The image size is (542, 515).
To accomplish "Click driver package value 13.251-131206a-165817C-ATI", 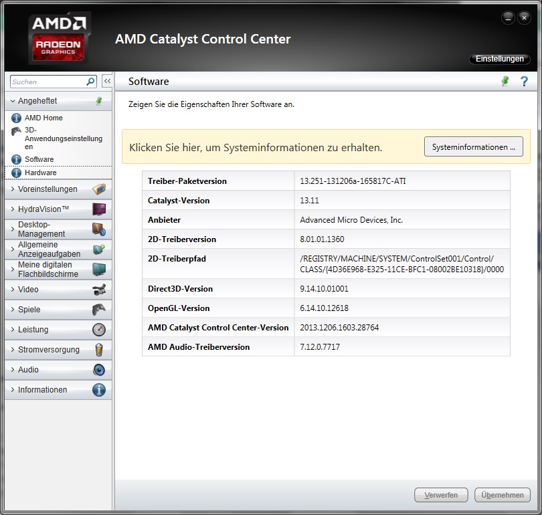I will pos(353,181).
